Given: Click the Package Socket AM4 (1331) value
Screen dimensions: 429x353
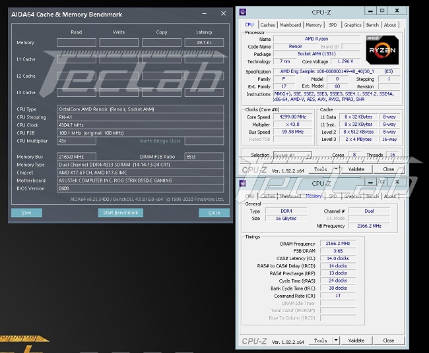Looking at the screenshot, I should (317, 54).
